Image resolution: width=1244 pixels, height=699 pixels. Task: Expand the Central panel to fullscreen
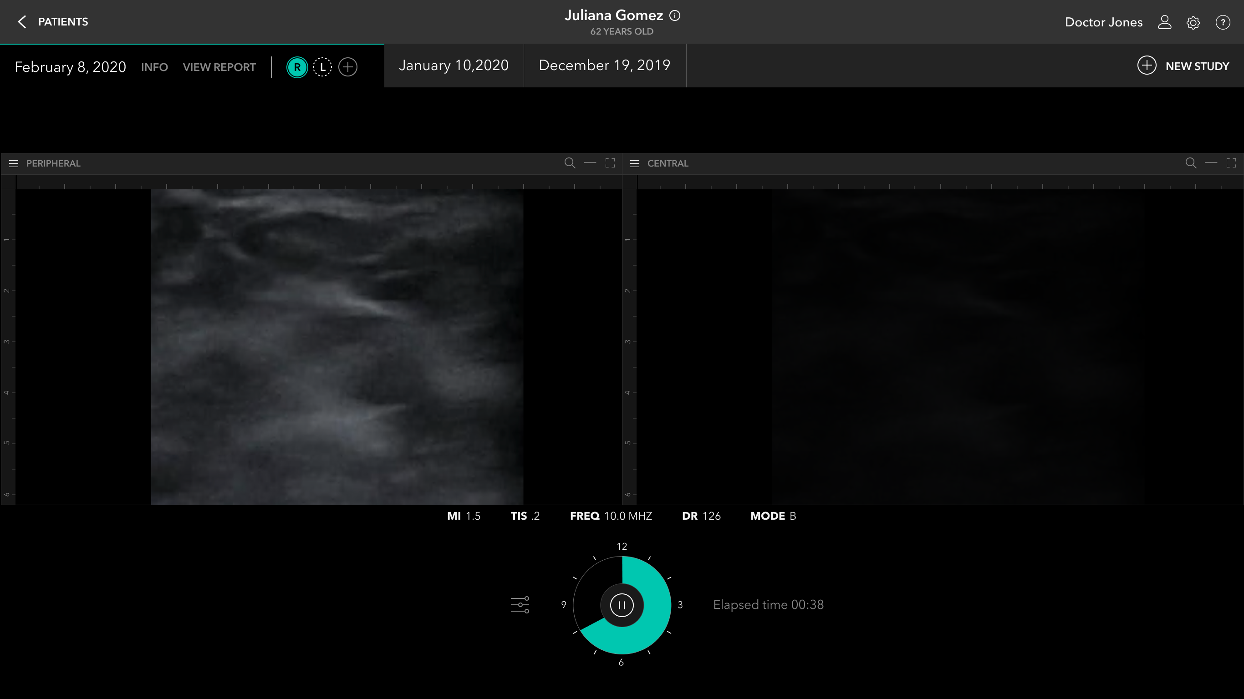pos(1231,163)
